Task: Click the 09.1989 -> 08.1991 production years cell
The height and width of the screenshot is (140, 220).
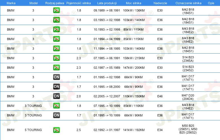Action: coord(107,10)
